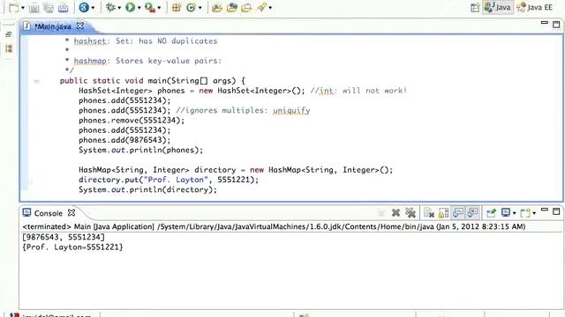Toggle Show Console on standard error
565x317 pixels.
(x=472, y=213)
